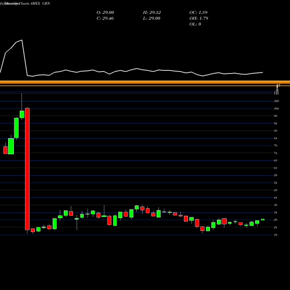Image resolution: width=290 pixels, height=290 pixels.
Task: Select the last green candlestick at far right
Action: pyautogui.click(x=263, y=219)
